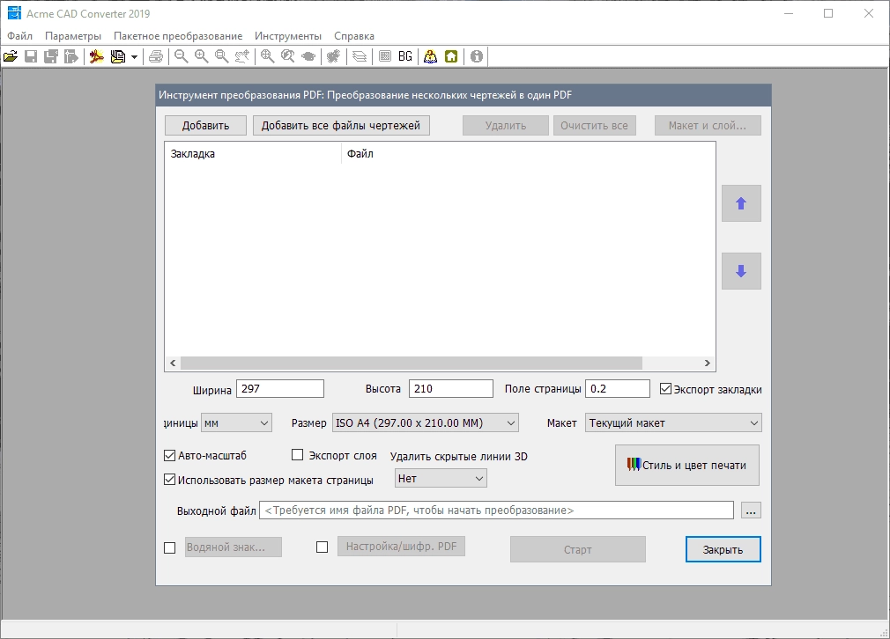Screen dimensions: 890x639
Task: Click the file list scroll left arrow
Action: point(173,363)
